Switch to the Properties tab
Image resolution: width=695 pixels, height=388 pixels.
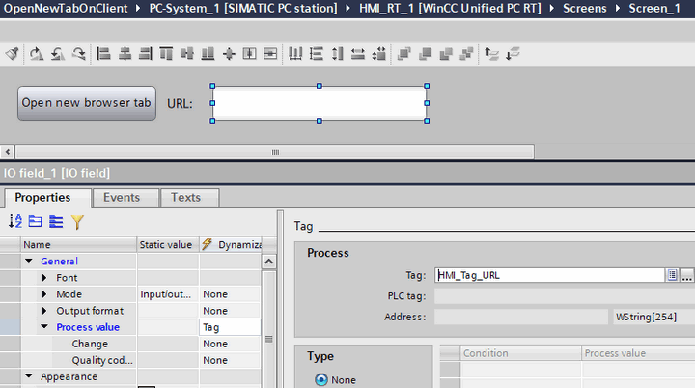(47, 198)
